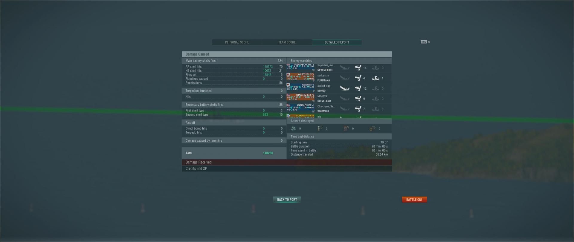Expand the Damage Received section
The height and width of the screenshot is (242, 574).
point(287,162)
